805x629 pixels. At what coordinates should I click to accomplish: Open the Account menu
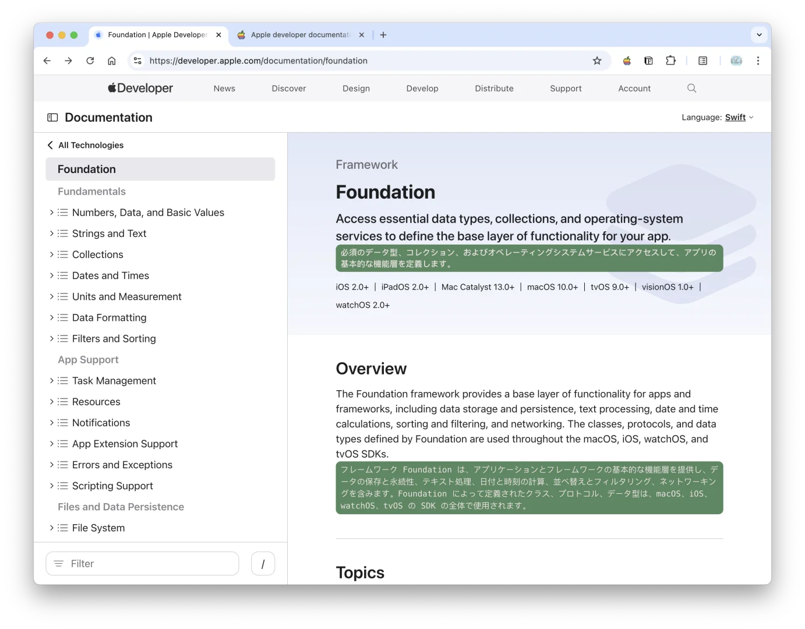coord(634,89)
